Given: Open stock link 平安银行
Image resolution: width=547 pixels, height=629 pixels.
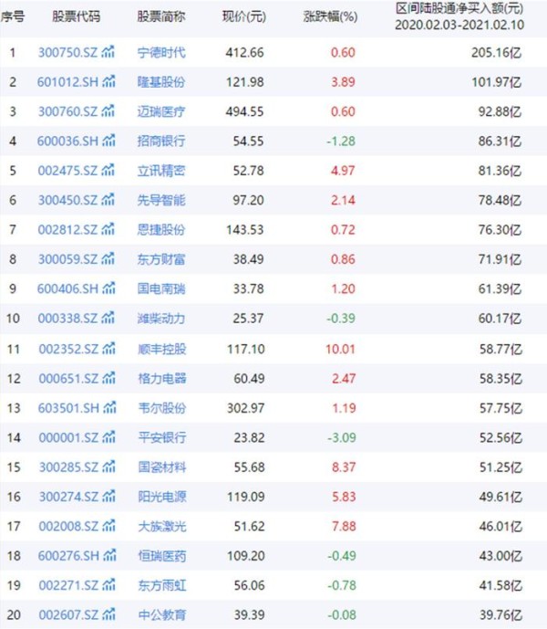Looking at the screenshot, I should click(162, 437).
